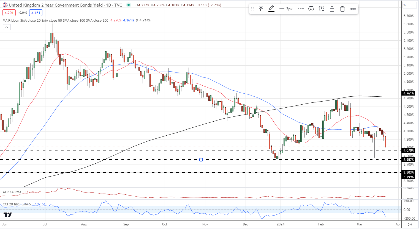Viewport: 419px width, 229px height.
Task: Click the 2024 label on the time axis
Action: click(x=281, y=224)
